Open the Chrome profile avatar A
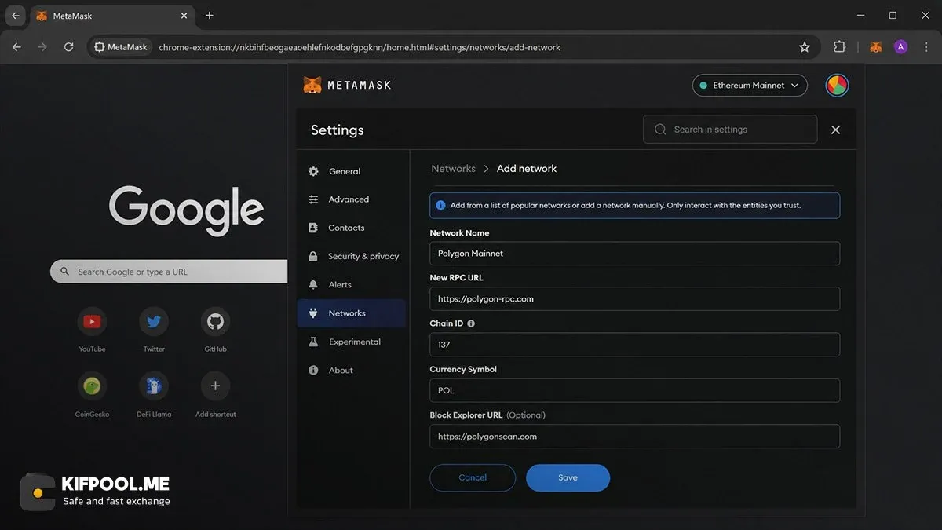Screen dimensions: 942x530 pyautogui.click(x=900, y=47)
